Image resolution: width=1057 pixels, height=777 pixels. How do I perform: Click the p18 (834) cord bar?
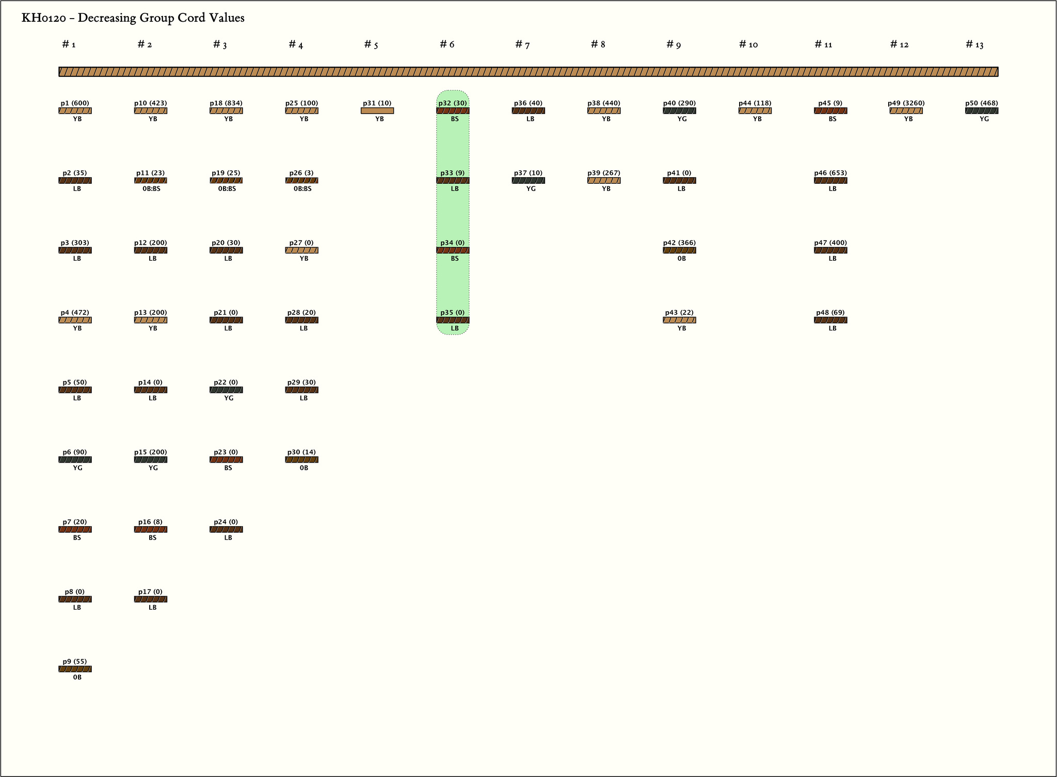click(226, 110)
